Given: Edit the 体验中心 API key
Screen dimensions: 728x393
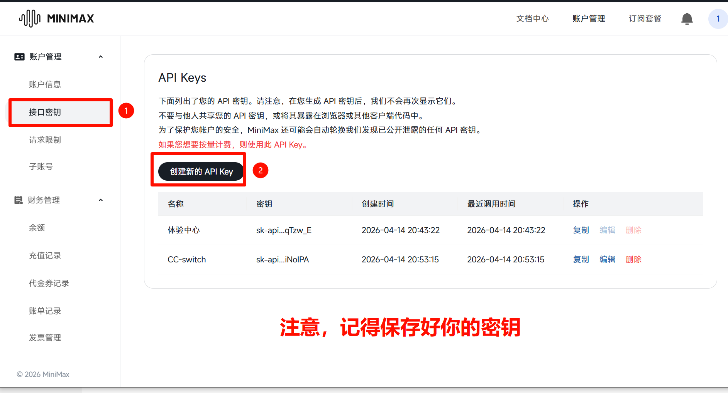Looking at the screenshot, I should click(x=607, y=230).
